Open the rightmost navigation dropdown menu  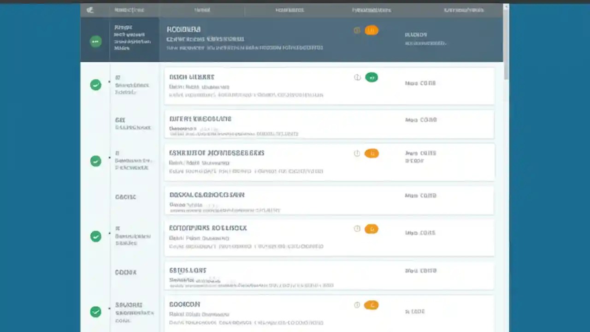coord(463,10)
